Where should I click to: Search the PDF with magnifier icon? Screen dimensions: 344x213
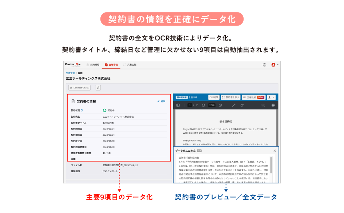point(263,105)
